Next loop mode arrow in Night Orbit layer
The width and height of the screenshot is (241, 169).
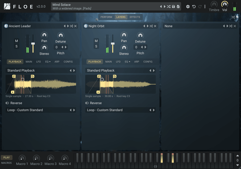(154, 110)
